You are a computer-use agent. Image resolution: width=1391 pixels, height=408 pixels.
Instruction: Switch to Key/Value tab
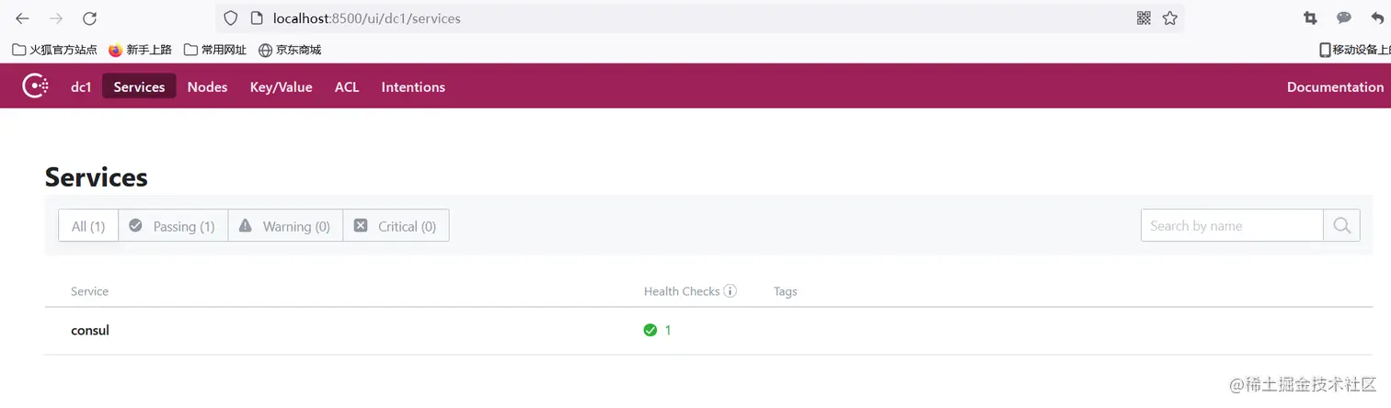(x=281, y=87)
